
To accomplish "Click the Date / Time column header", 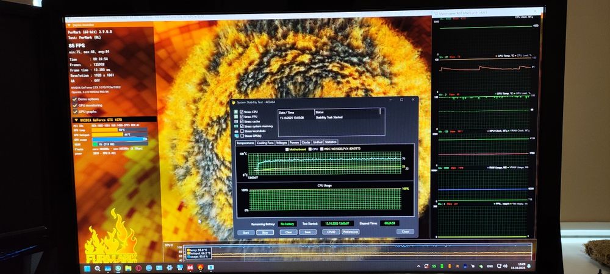I will (296, 113).
